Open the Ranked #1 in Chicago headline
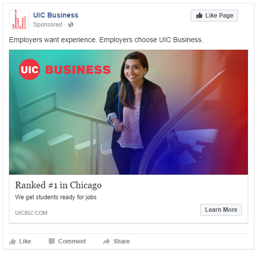258x256 pixels. click(58, 185)
